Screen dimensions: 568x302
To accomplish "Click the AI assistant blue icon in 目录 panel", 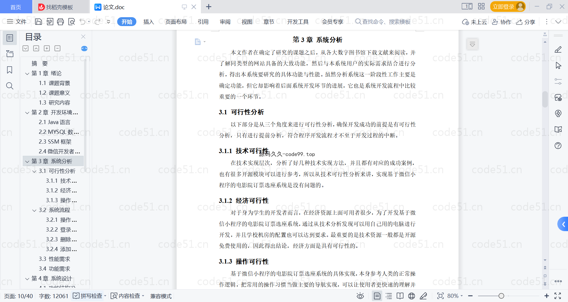I will (x=84, y=49).
